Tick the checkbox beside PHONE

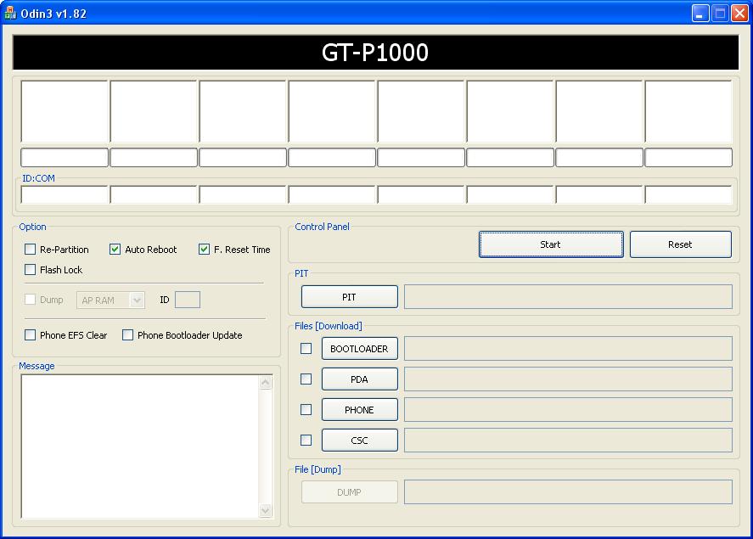[306, 409]
